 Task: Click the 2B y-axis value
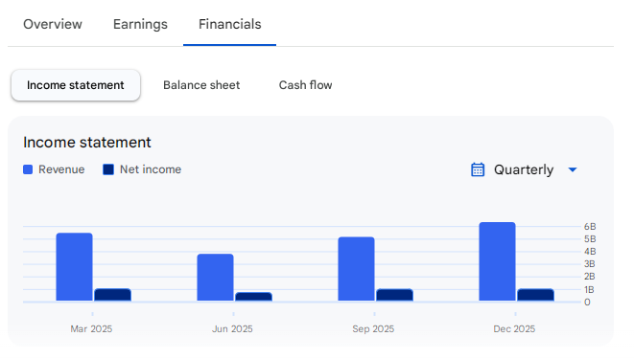590,277
